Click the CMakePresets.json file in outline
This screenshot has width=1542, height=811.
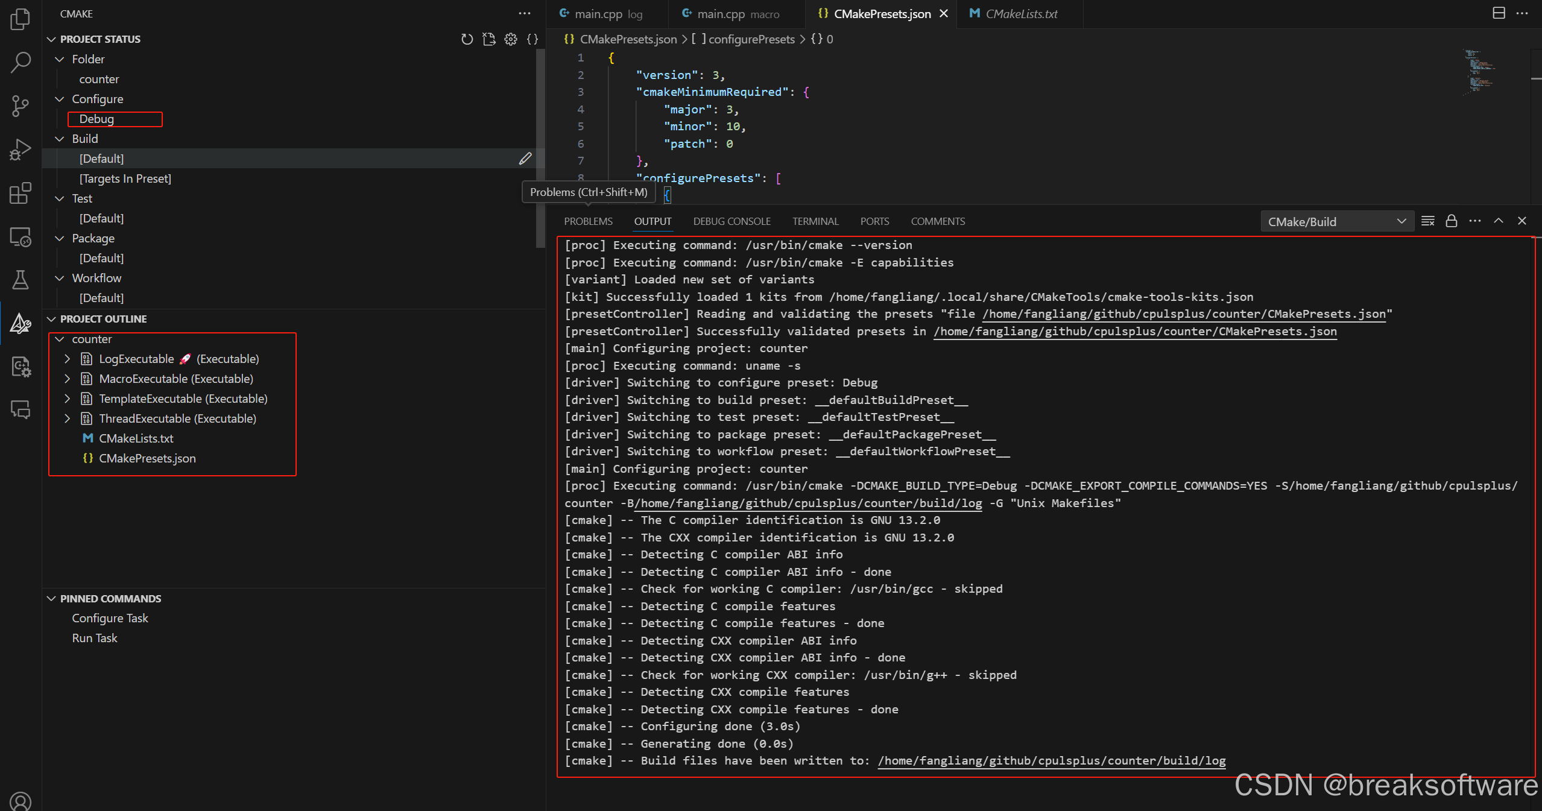147,458
